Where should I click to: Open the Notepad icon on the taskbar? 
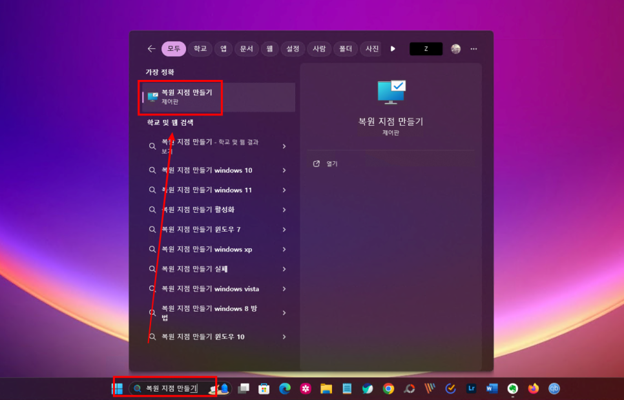347,388
